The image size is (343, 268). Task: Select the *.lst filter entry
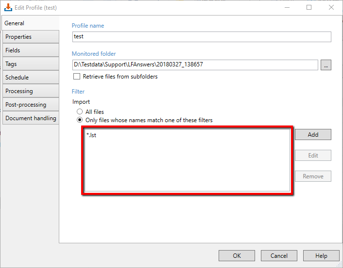[91, 135]
